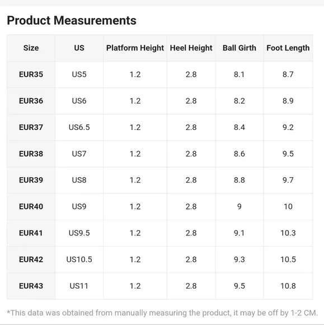Click the US6.5 cell
The height and width of the screenshot is (325, 324).
(x=79, y=127)
